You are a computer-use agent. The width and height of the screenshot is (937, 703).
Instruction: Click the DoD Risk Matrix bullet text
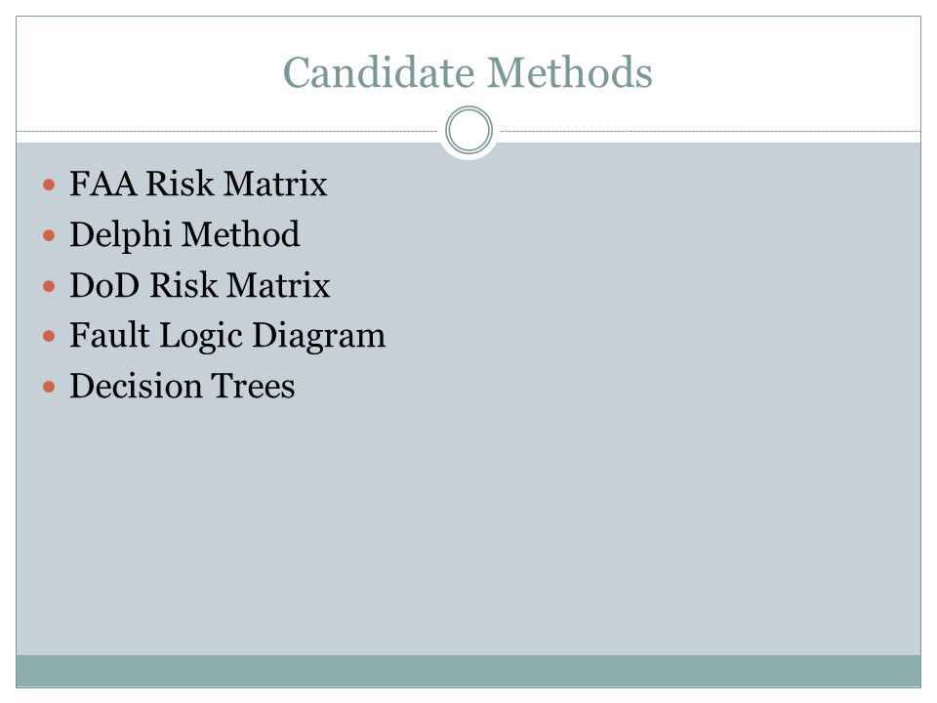pyautogui.click(x=199, y=284)
